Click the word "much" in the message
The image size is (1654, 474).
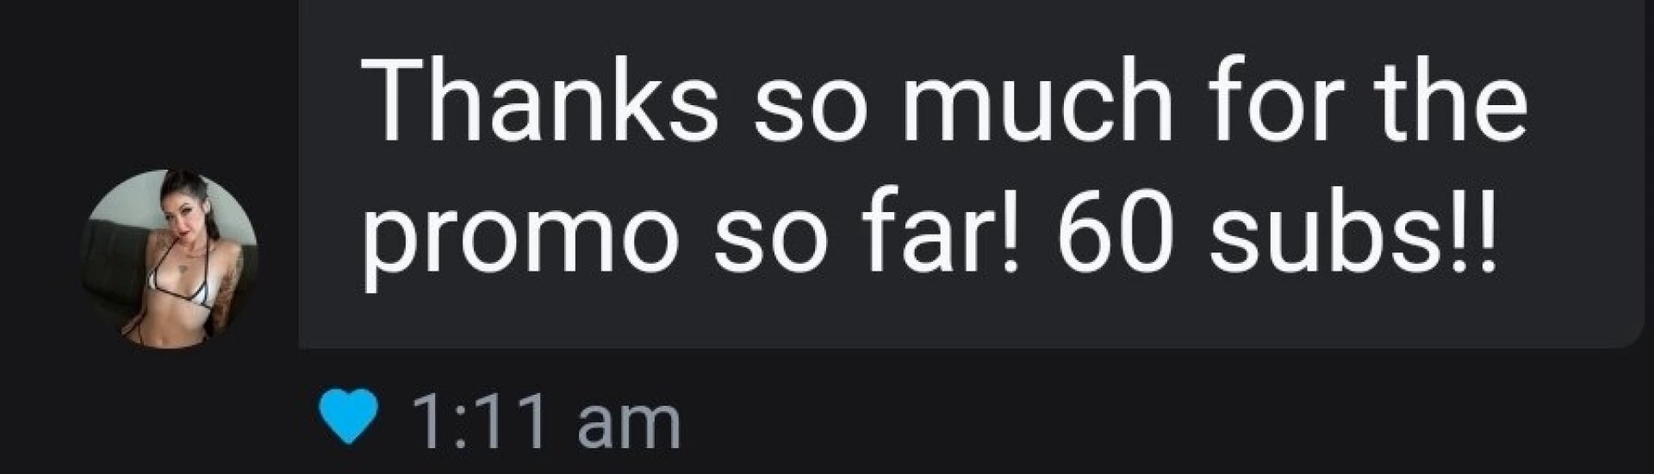1036,103
